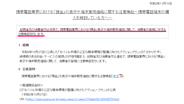Screen dimensions: 184x104
Task: Click the closing parenthesis after the PDF icon
Action: [123, 76]
